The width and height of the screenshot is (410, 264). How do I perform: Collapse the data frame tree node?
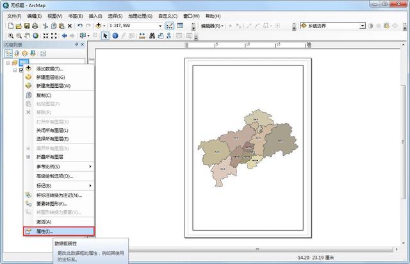coord(8,63)
